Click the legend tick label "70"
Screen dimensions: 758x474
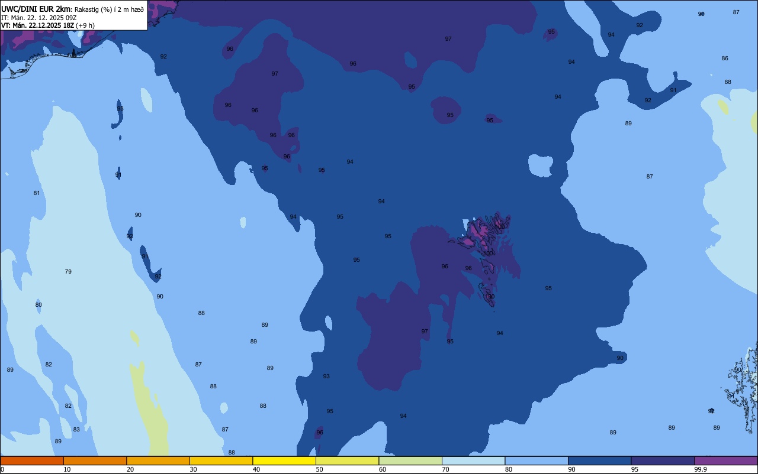[x=446, y=469]
